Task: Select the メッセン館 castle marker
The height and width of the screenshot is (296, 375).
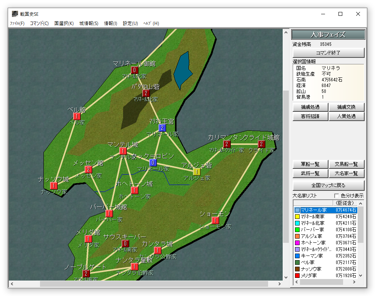Action: [88, 169]
